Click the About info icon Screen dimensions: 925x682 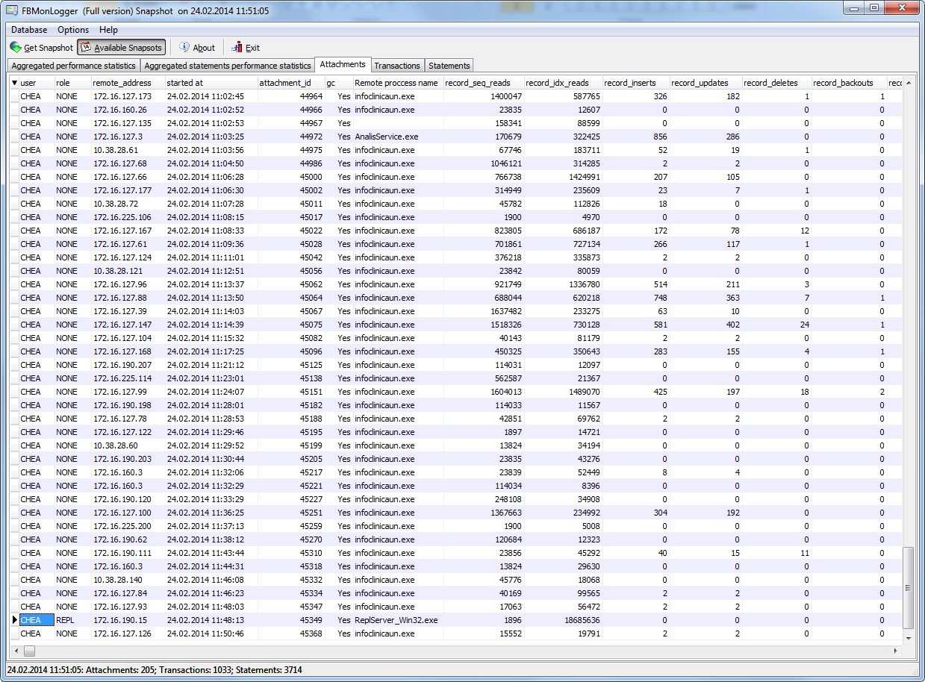(184, 48)
